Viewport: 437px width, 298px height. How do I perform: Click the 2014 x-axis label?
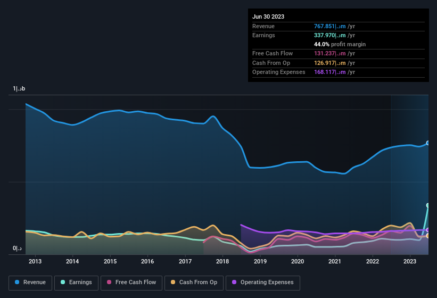click(x=72, y=261)
